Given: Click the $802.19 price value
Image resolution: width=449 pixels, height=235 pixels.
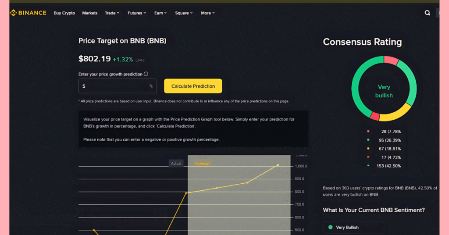Looking at the screenshot, I should point(95,59).
